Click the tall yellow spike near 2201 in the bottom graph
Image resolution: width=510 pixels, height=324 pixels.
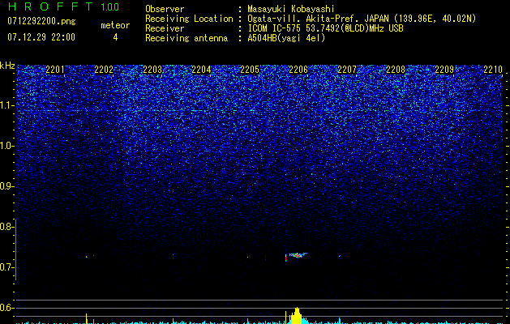pyautogui.click(x=86, y=318)
